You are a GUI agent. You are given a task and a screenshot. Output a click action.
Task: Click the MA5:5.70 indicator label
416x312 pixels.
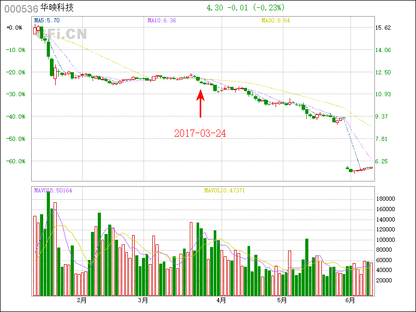click(x=47, y=21)
